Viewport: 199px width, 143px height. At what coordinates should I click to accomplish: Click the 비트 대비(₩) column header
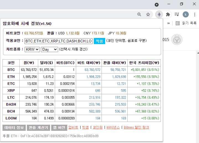coord(89,63)
